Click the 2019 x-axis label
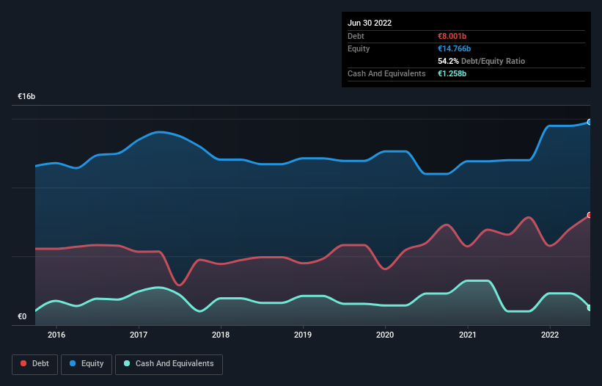The height and width of the screenshot is (386, 602). [x=303, y=335]
